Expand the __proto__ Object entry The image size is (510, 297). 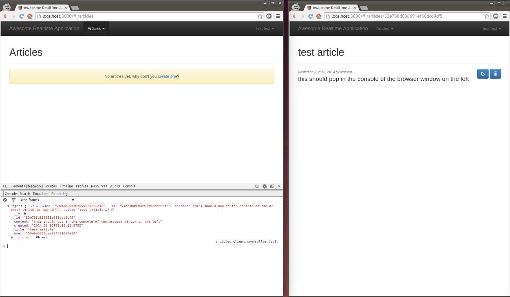point(12,238)
